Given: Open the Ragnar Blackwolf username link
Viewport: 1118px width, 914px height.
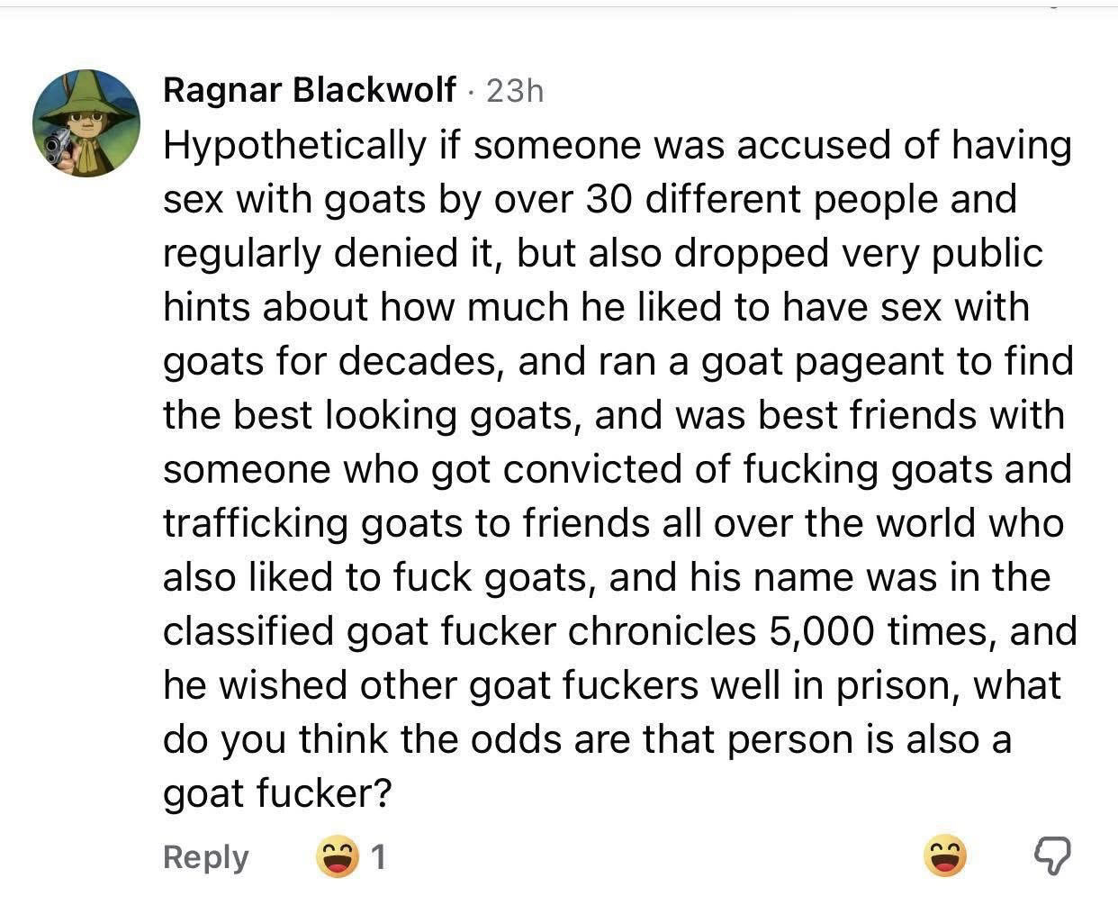Looking at the screenshot, I should pyautogui.click(x=310, y=89).
